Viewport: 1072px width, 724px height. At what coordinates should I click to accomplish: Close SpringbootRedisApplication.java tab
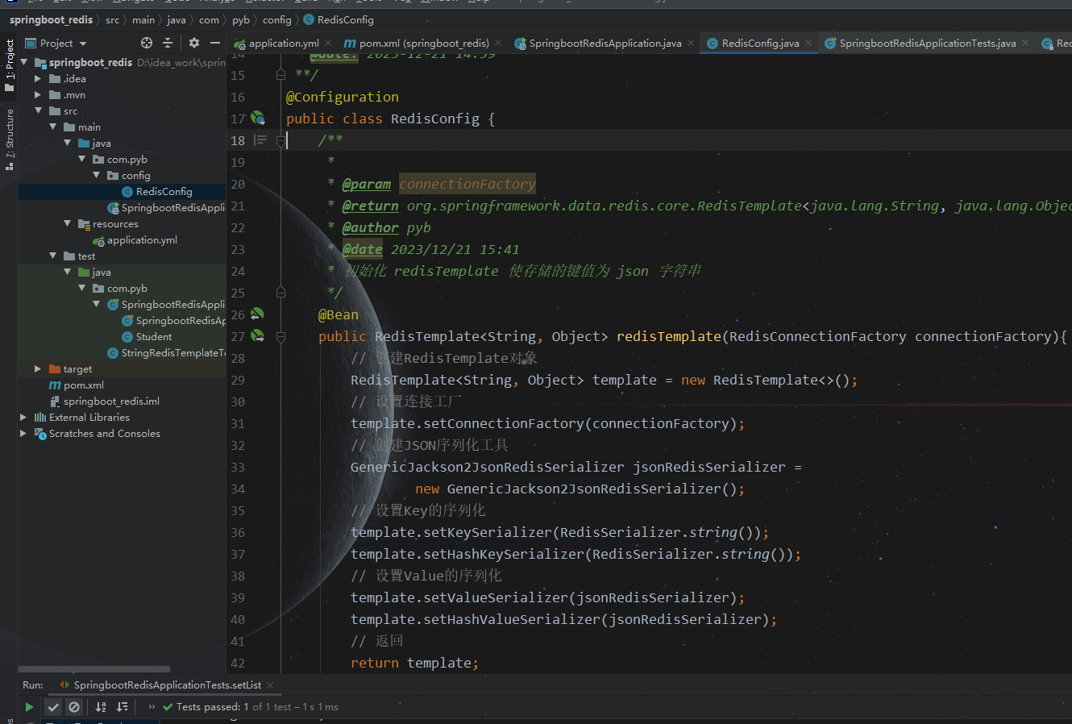(691, 44)
